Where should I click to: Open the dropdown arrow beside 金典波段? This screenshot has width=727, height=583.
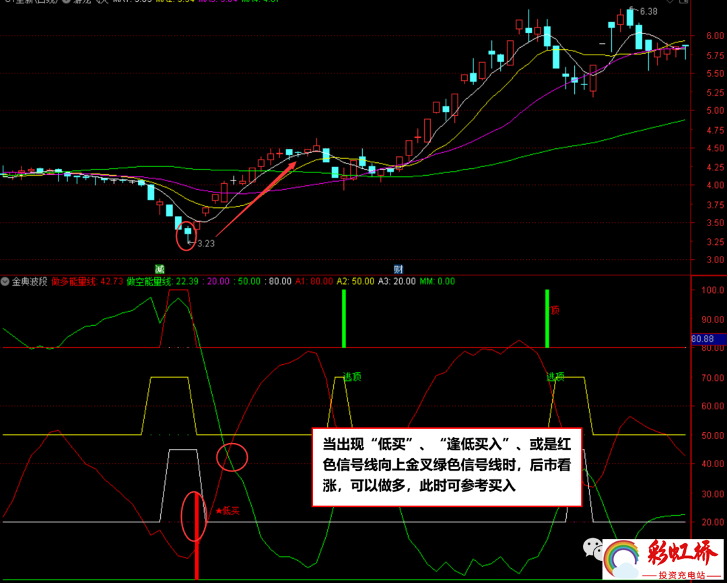[5, 281]
